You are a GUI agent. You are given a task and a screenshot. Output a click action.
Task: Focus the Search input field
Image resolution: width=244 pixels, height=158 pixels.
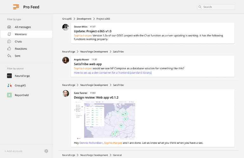point(216,7)
